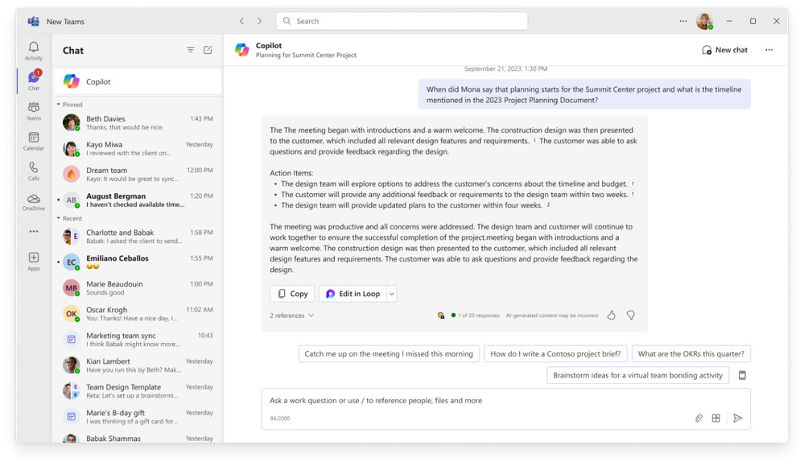
Task: Click the Teams logo in title bar
Action: click(x=33, y=21)
